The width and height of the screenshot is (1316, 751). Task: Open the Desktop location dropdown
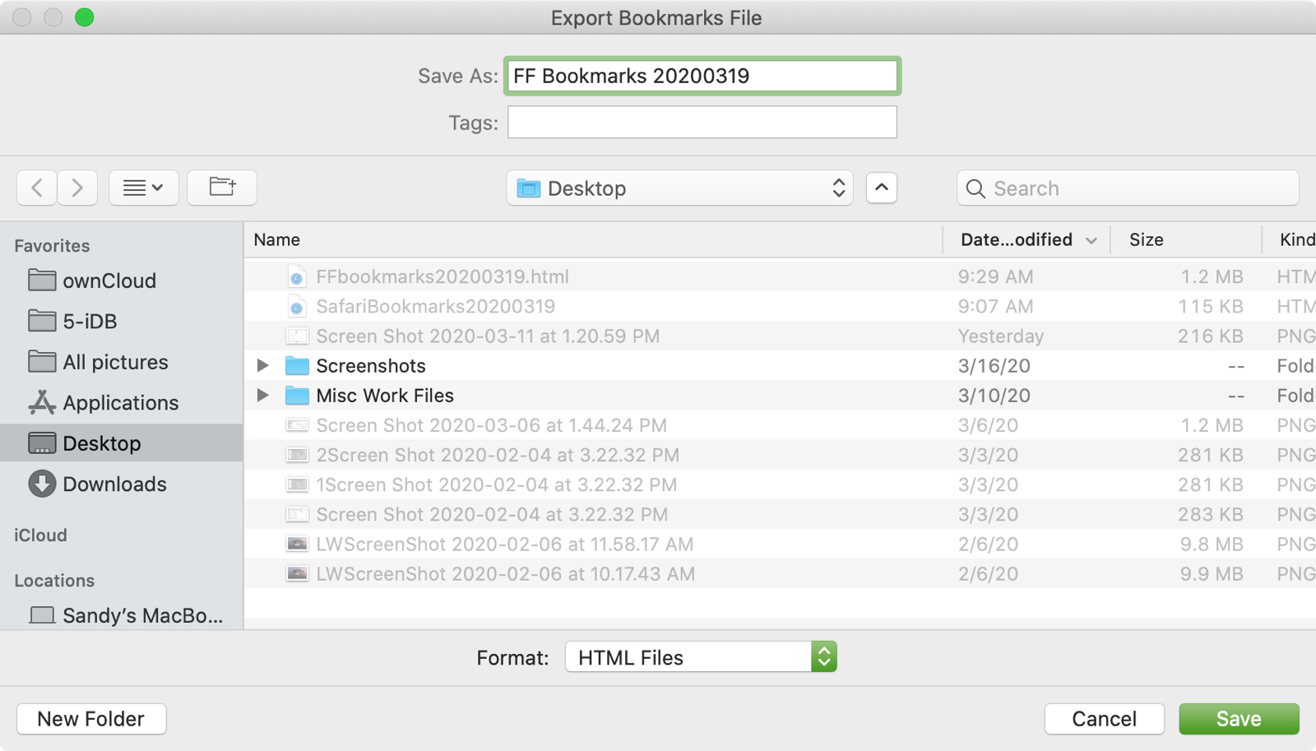pyautogui.click(x=679, y=188)
